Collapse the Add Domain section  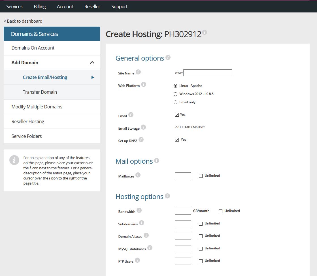(92, 62)
